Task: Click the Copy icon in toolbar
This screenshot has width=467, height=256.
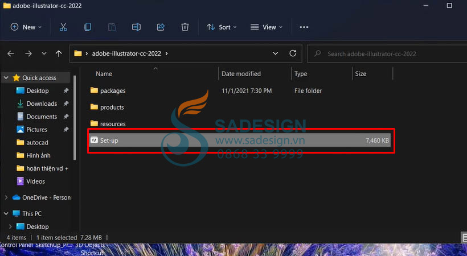Action: click(x=88, y=27)
